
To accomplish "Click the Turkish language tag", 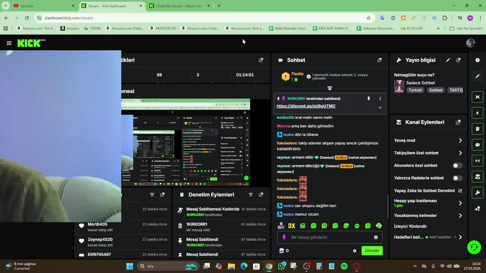I will (415, 90).
